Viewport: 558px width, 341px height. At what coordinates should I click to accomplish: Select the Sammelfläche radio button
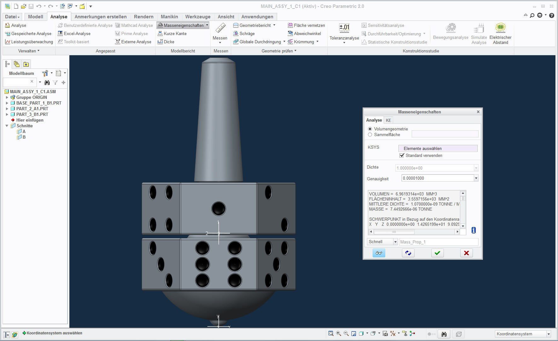coord(370,135)
